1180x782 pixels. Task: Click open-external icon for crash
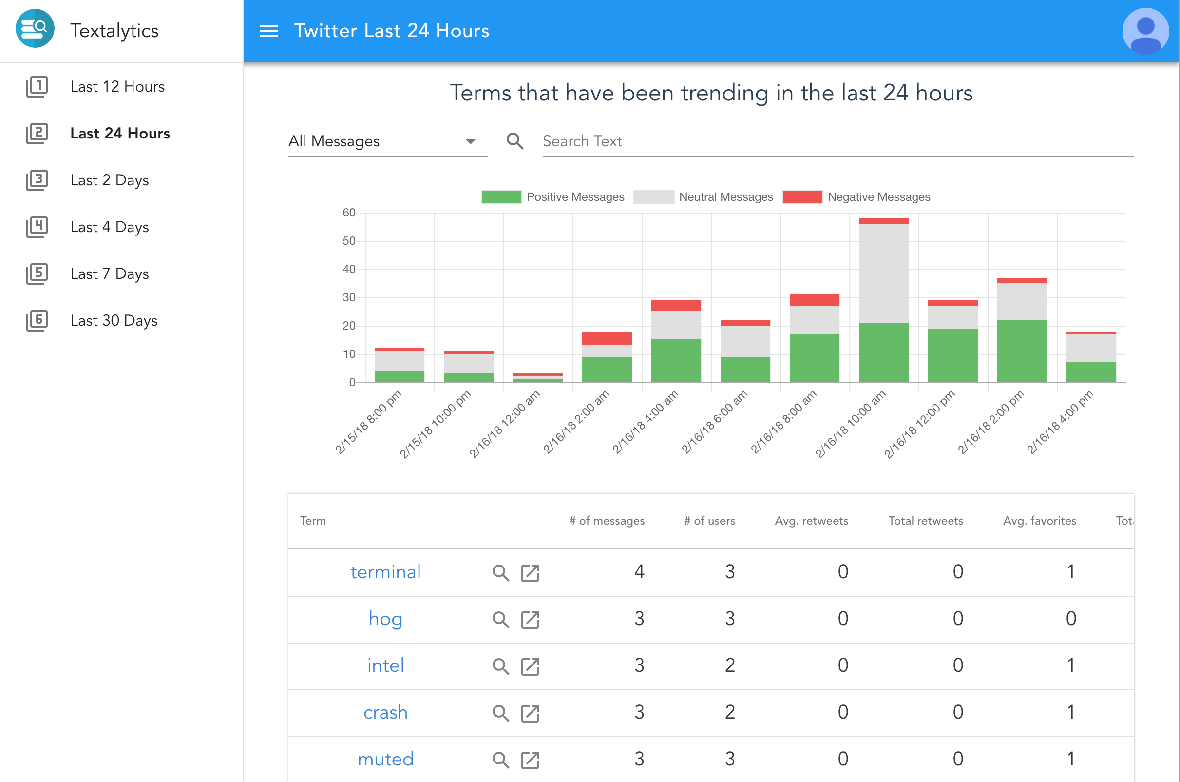(530, 713)
